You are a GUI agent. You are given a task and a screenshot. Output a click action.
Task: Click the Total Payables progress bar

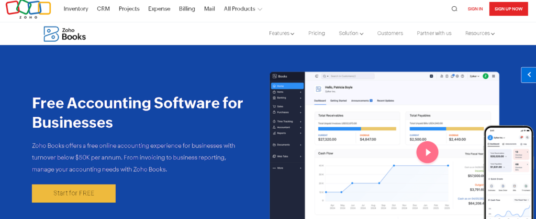tap(447, 129)
